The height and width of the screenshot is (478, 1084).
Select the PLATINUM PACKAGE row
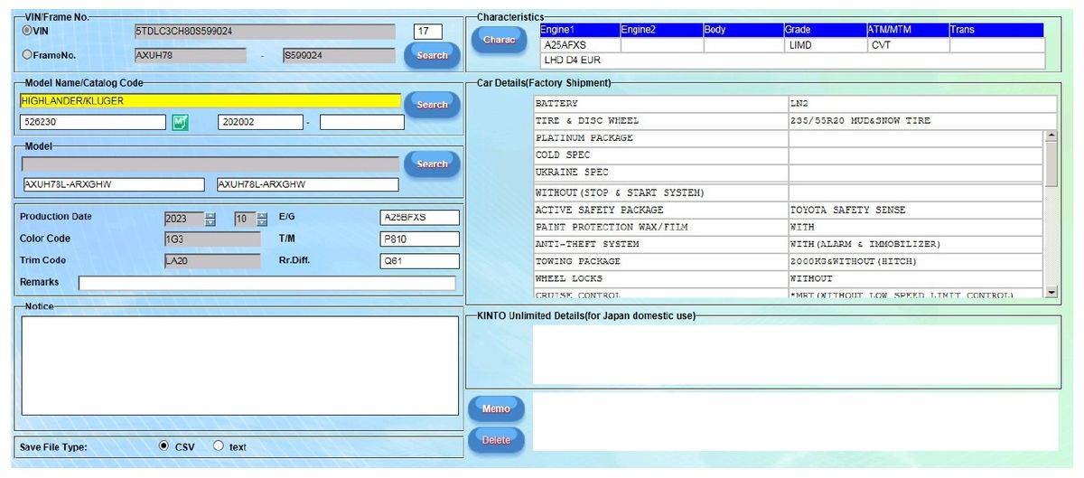click(x=789, y=138)
